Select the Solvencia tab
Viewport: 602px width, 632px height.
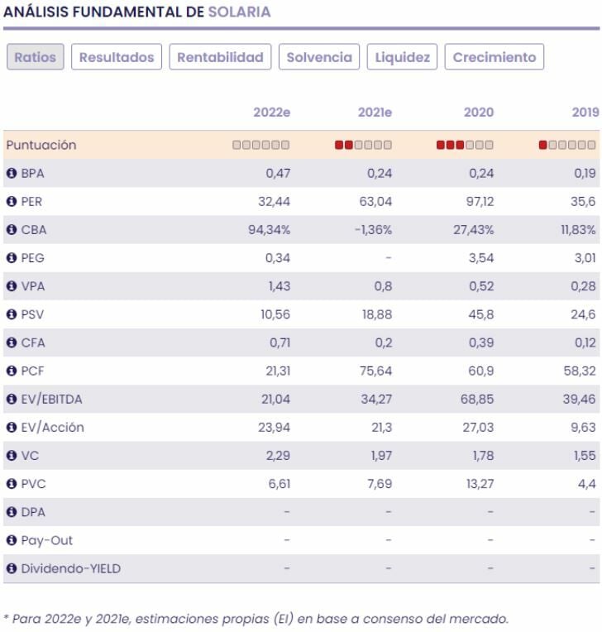(319, 57)
